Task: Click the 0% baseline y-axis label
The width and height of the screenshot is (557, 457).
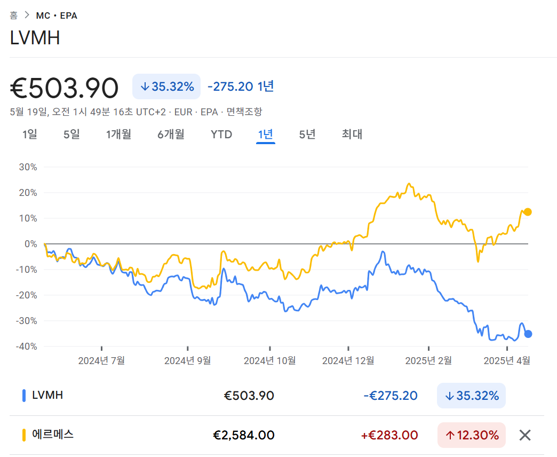Action: click(x=31, y=244)
